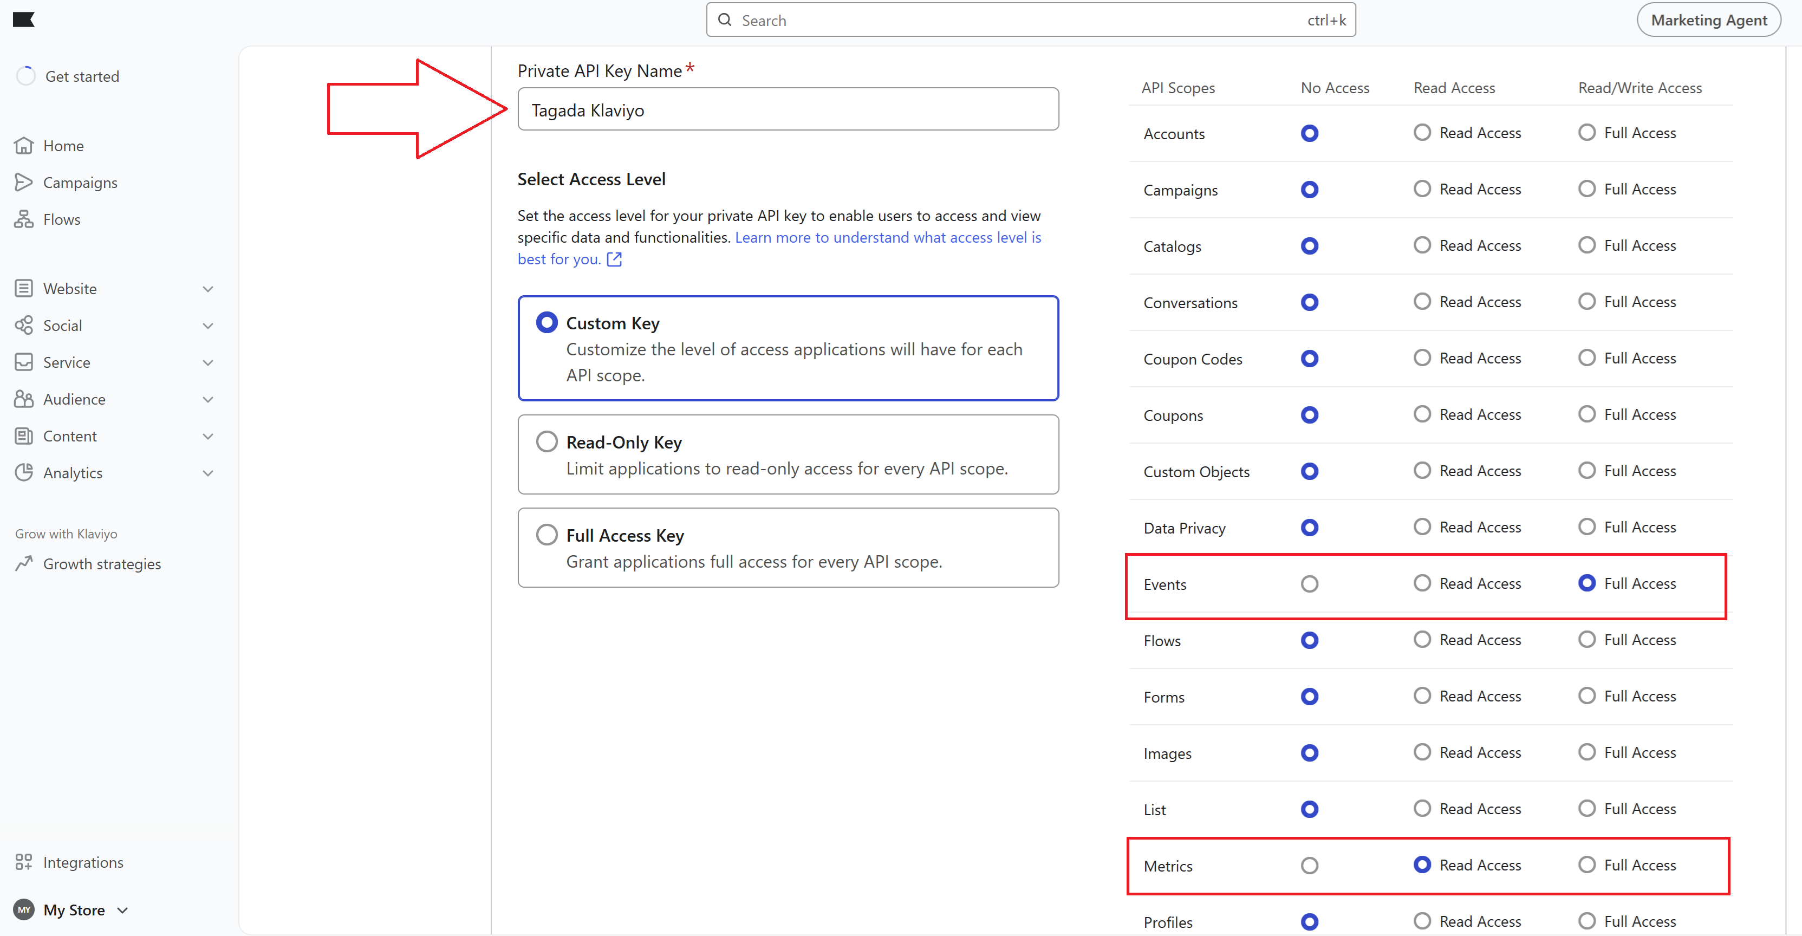The height and width of the screenshot is (936, 1802).
Task: Expand the Analytics section chevron
Action: point(208,473)
